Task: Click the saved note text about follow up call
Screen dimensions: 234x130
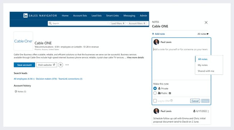Action: coord(179,120)
